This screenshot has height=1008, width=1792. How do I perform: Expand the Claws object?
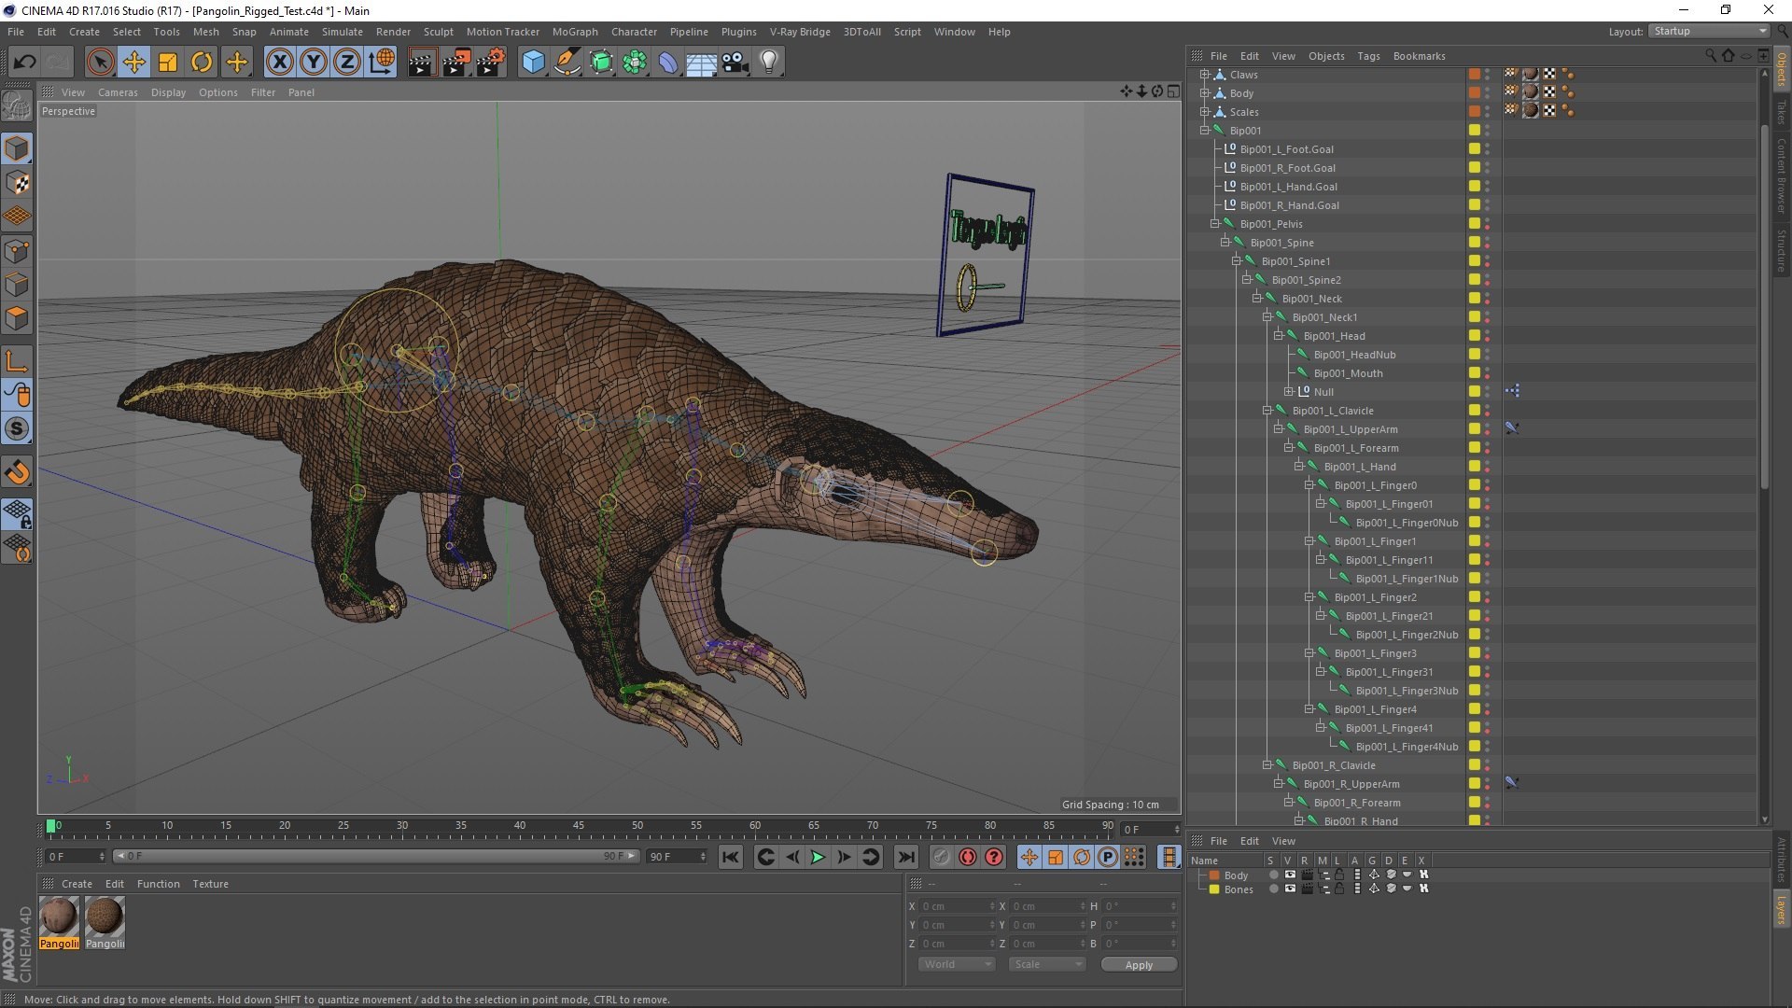click(x=1205, y=74)
